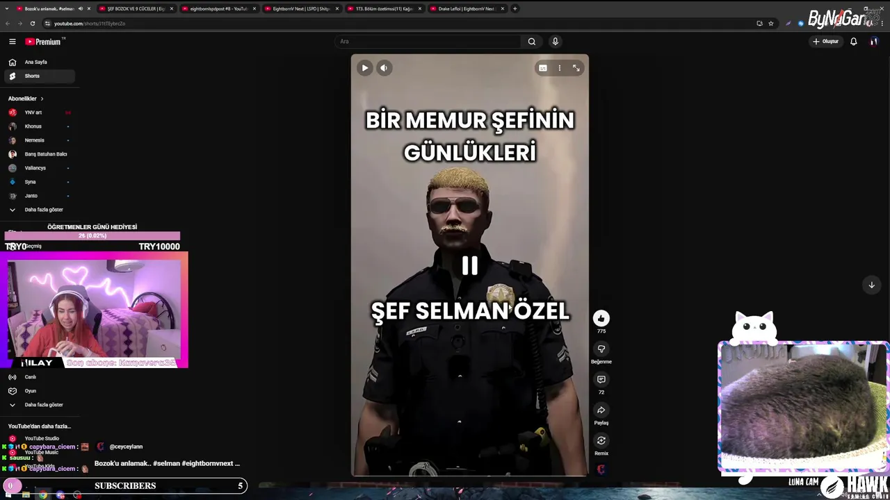
Task: View site information icon in address bar
Action: [47, 24]
